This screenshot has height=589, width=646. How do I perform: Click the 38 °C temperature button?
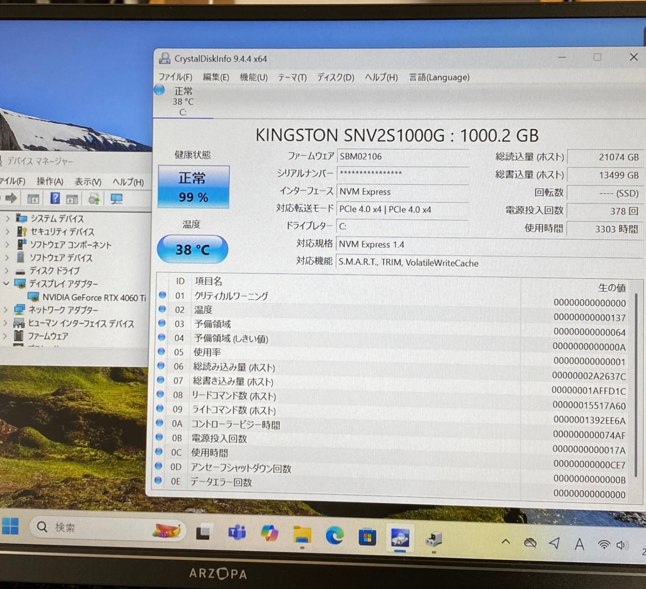click(x=192, y=249)
